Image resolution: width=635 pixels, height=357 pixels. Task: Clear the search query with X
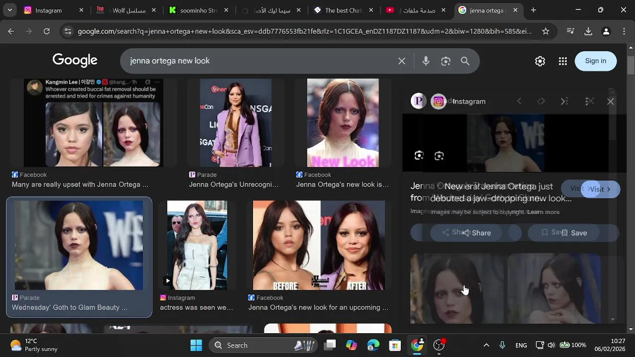tap(402, 60)
